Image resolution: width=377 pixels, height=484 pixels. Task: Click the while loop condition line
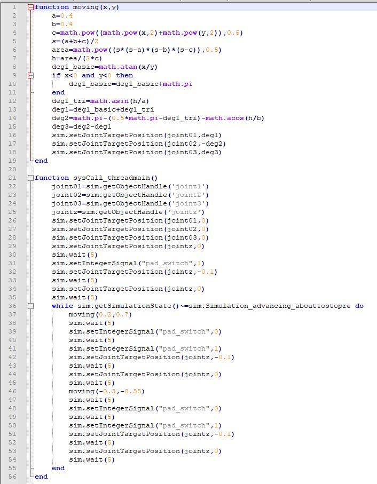coord(208,306)
